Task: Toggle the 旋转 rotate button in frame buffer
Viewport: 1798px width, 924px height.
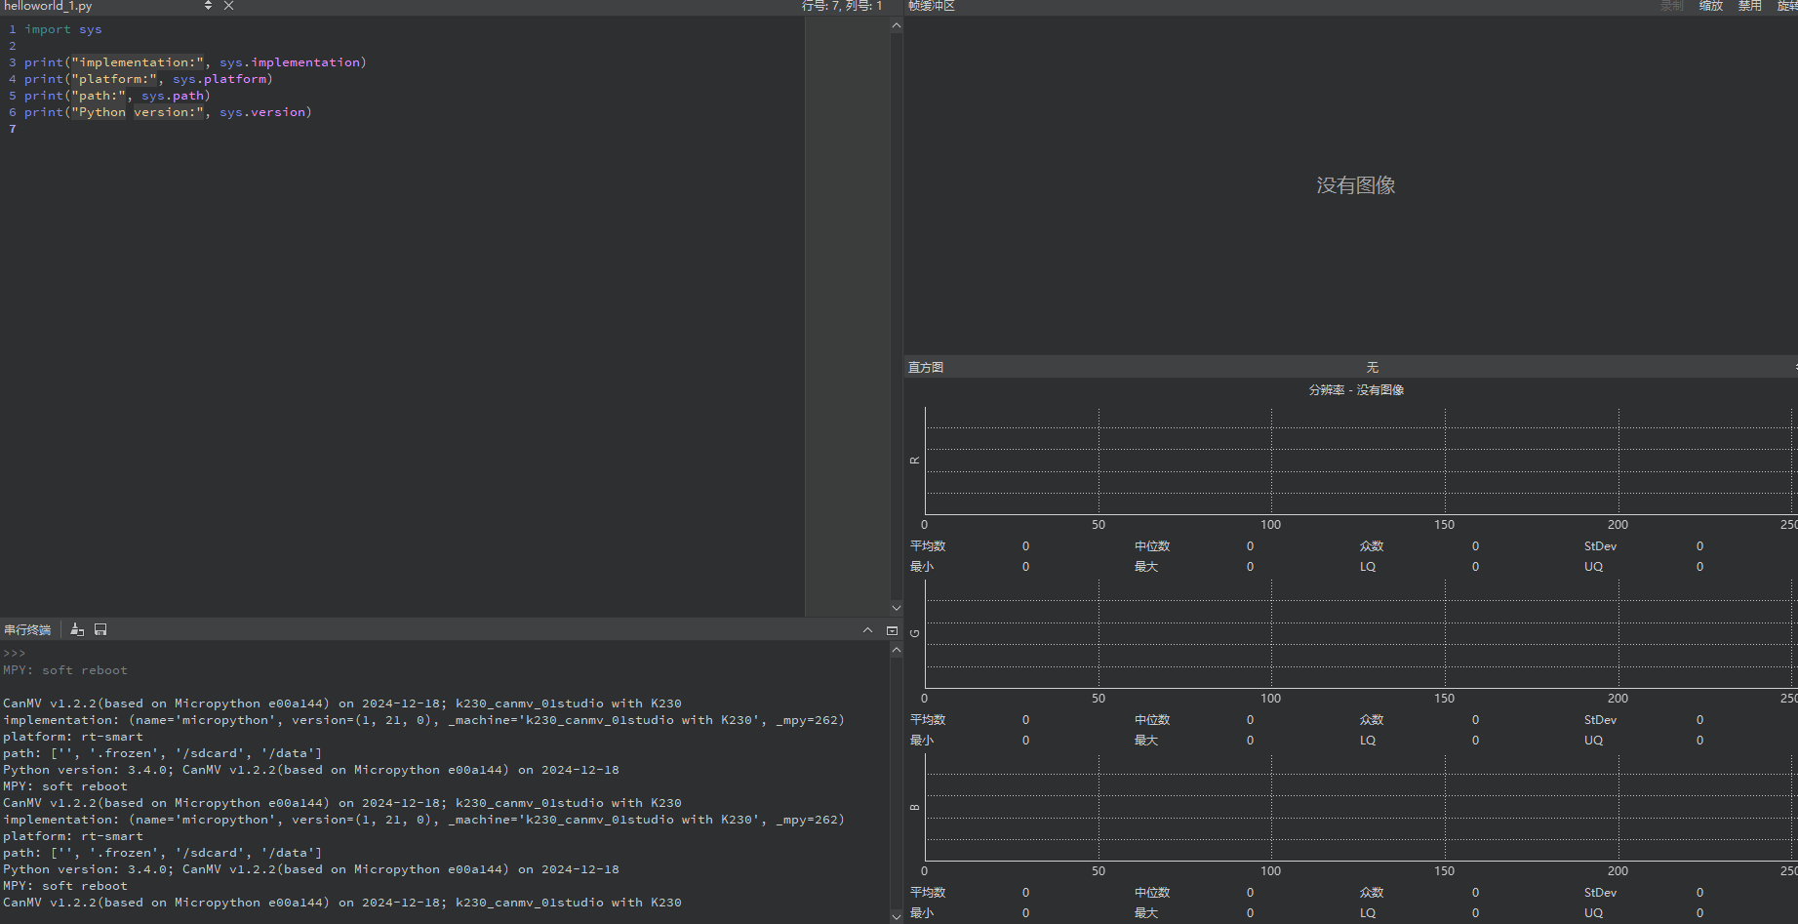Action: tap(1787, 6)
